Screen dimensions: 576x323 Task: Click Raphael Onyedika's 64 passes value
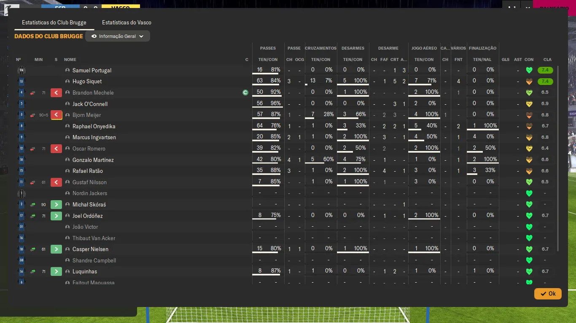tap(260, 125)
